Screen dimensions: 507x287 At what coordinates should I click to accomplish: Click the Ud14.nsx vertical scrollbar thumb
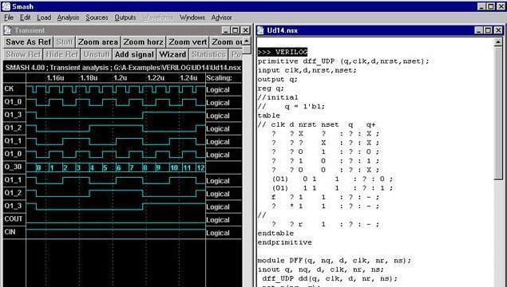coord(498,112)
